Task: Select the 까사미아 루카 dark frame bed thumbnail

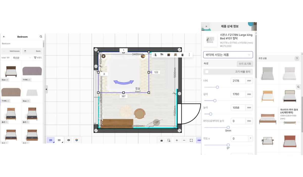Action: 289,96
